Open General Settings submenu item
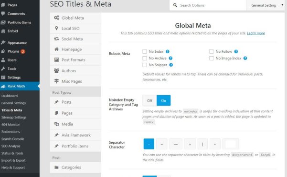Screen dimensions: 287x177 [x=13, y=103]
